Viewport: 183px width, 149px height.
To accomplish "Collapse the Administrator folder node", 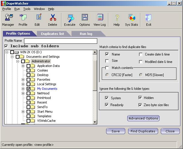I will pyautogui.click(x=18, y=61).
